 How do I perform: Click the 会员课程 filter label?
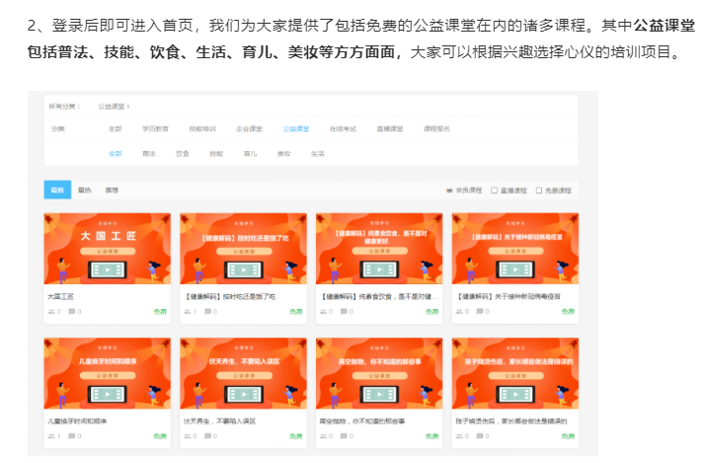[x=469, y=191]
